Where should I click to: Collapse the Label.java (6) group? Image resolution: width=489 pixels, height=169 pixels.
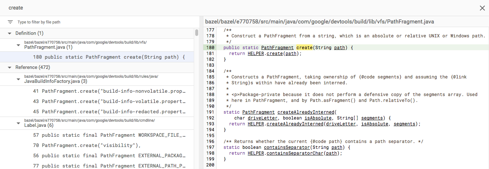(x=18, y=123)
